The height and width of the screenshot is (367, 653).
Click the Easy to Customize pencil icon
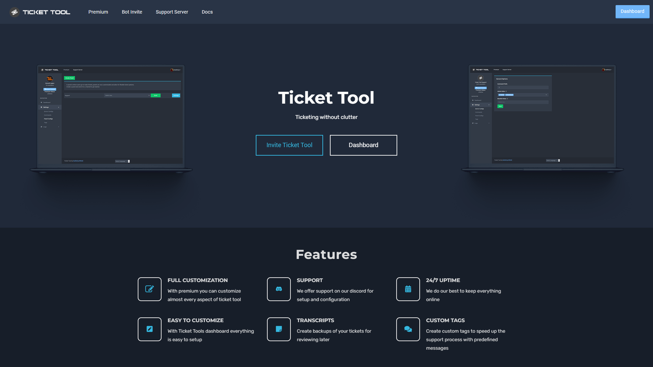pos(149,329)
